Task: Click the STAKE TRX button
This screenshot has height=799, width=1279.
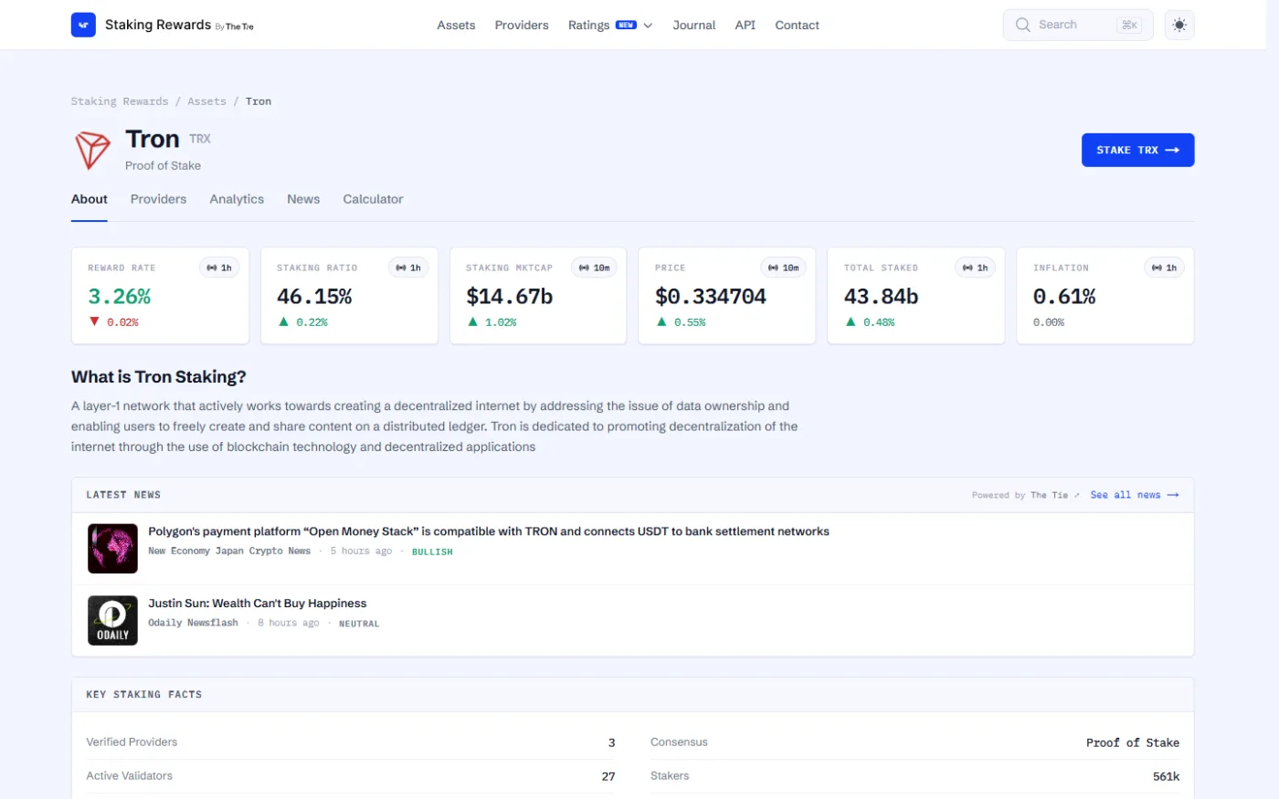Action: 1138,150
